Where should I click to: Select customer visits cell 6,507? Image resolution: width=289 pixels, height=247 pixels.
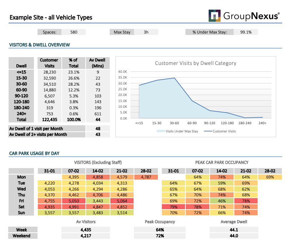point(50,96)
